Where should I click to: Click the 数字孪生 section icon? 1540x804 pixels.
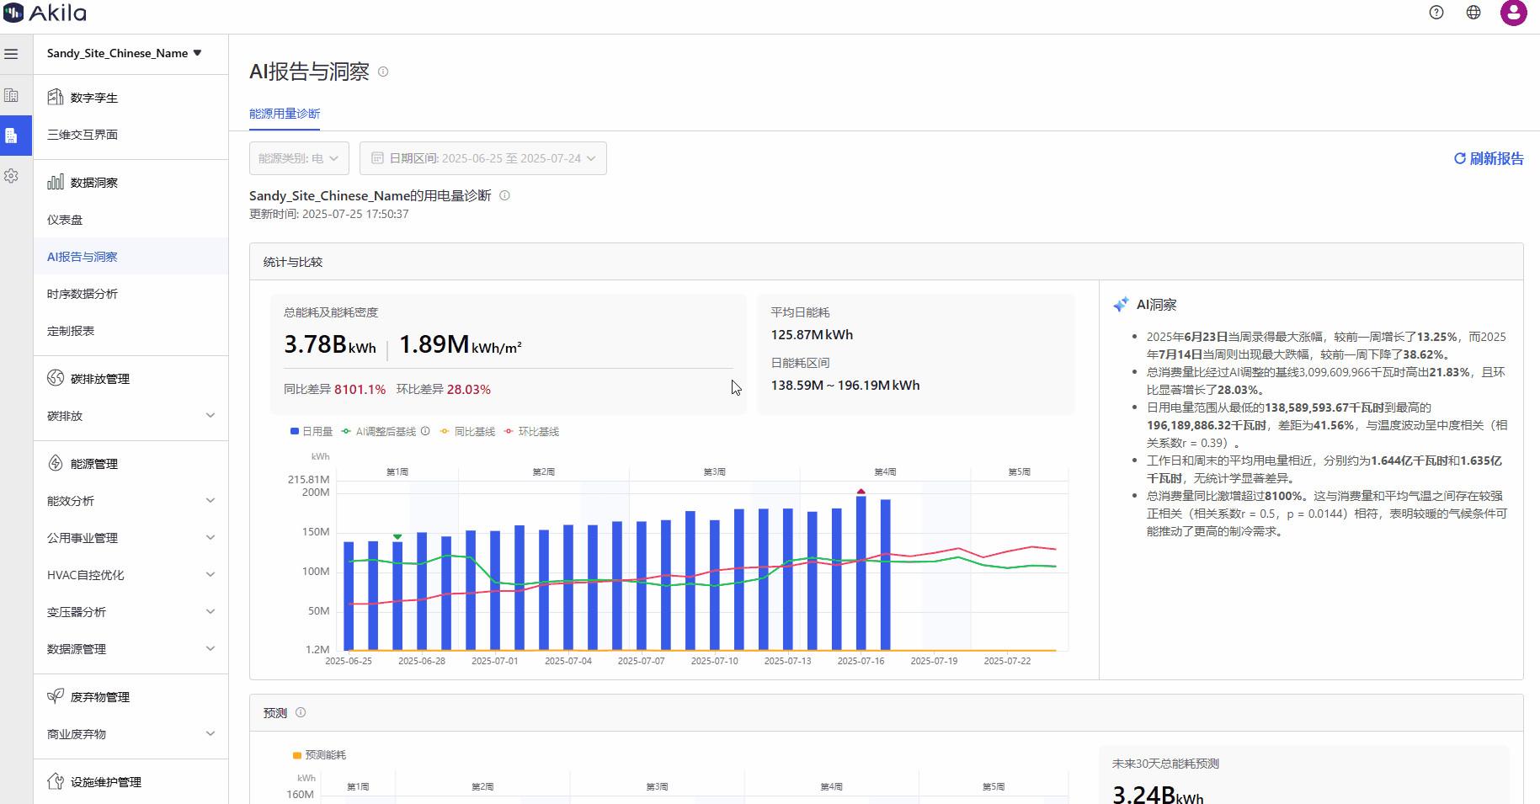tap(56, 97)
